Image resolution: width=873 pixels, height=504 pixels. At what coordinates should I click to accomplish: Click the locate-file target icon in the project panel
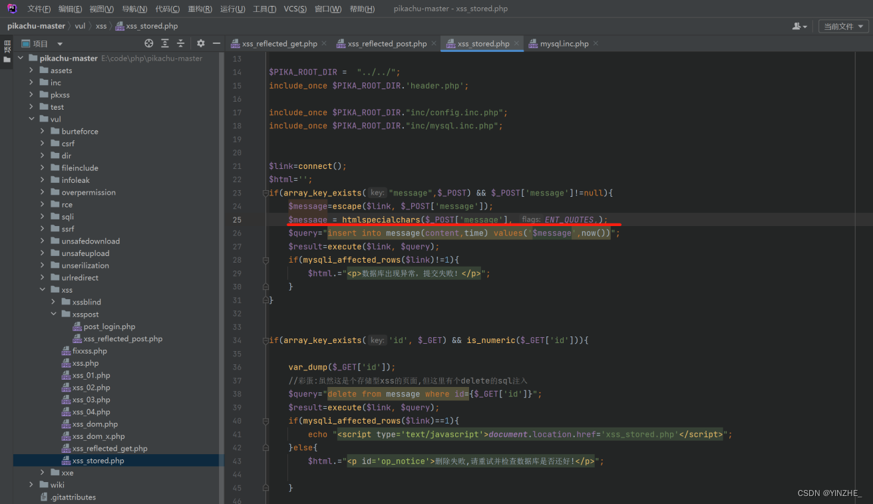pyautogui.click(x=149, y=43)
